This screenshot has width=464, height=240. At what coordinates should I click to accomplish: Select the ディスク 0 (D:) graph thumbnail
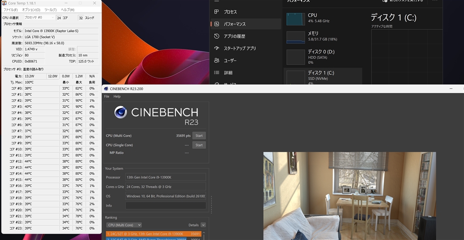point(295,57)
